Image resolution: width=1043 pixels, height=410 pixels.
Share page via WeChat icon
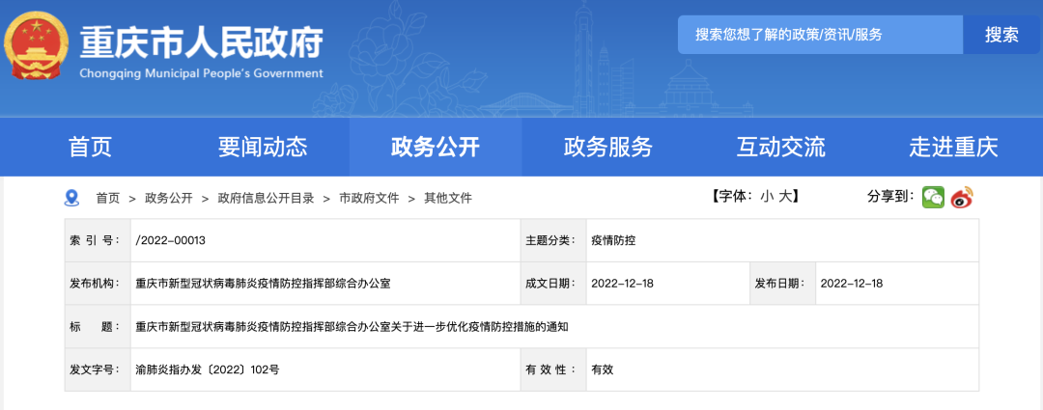933,198
